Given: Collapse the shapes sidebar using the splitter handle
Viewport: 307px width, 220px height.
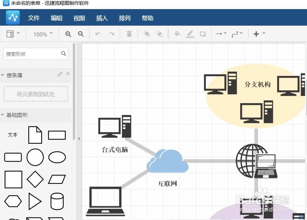Looking at the screenshot, I should (x=79, y=139).
